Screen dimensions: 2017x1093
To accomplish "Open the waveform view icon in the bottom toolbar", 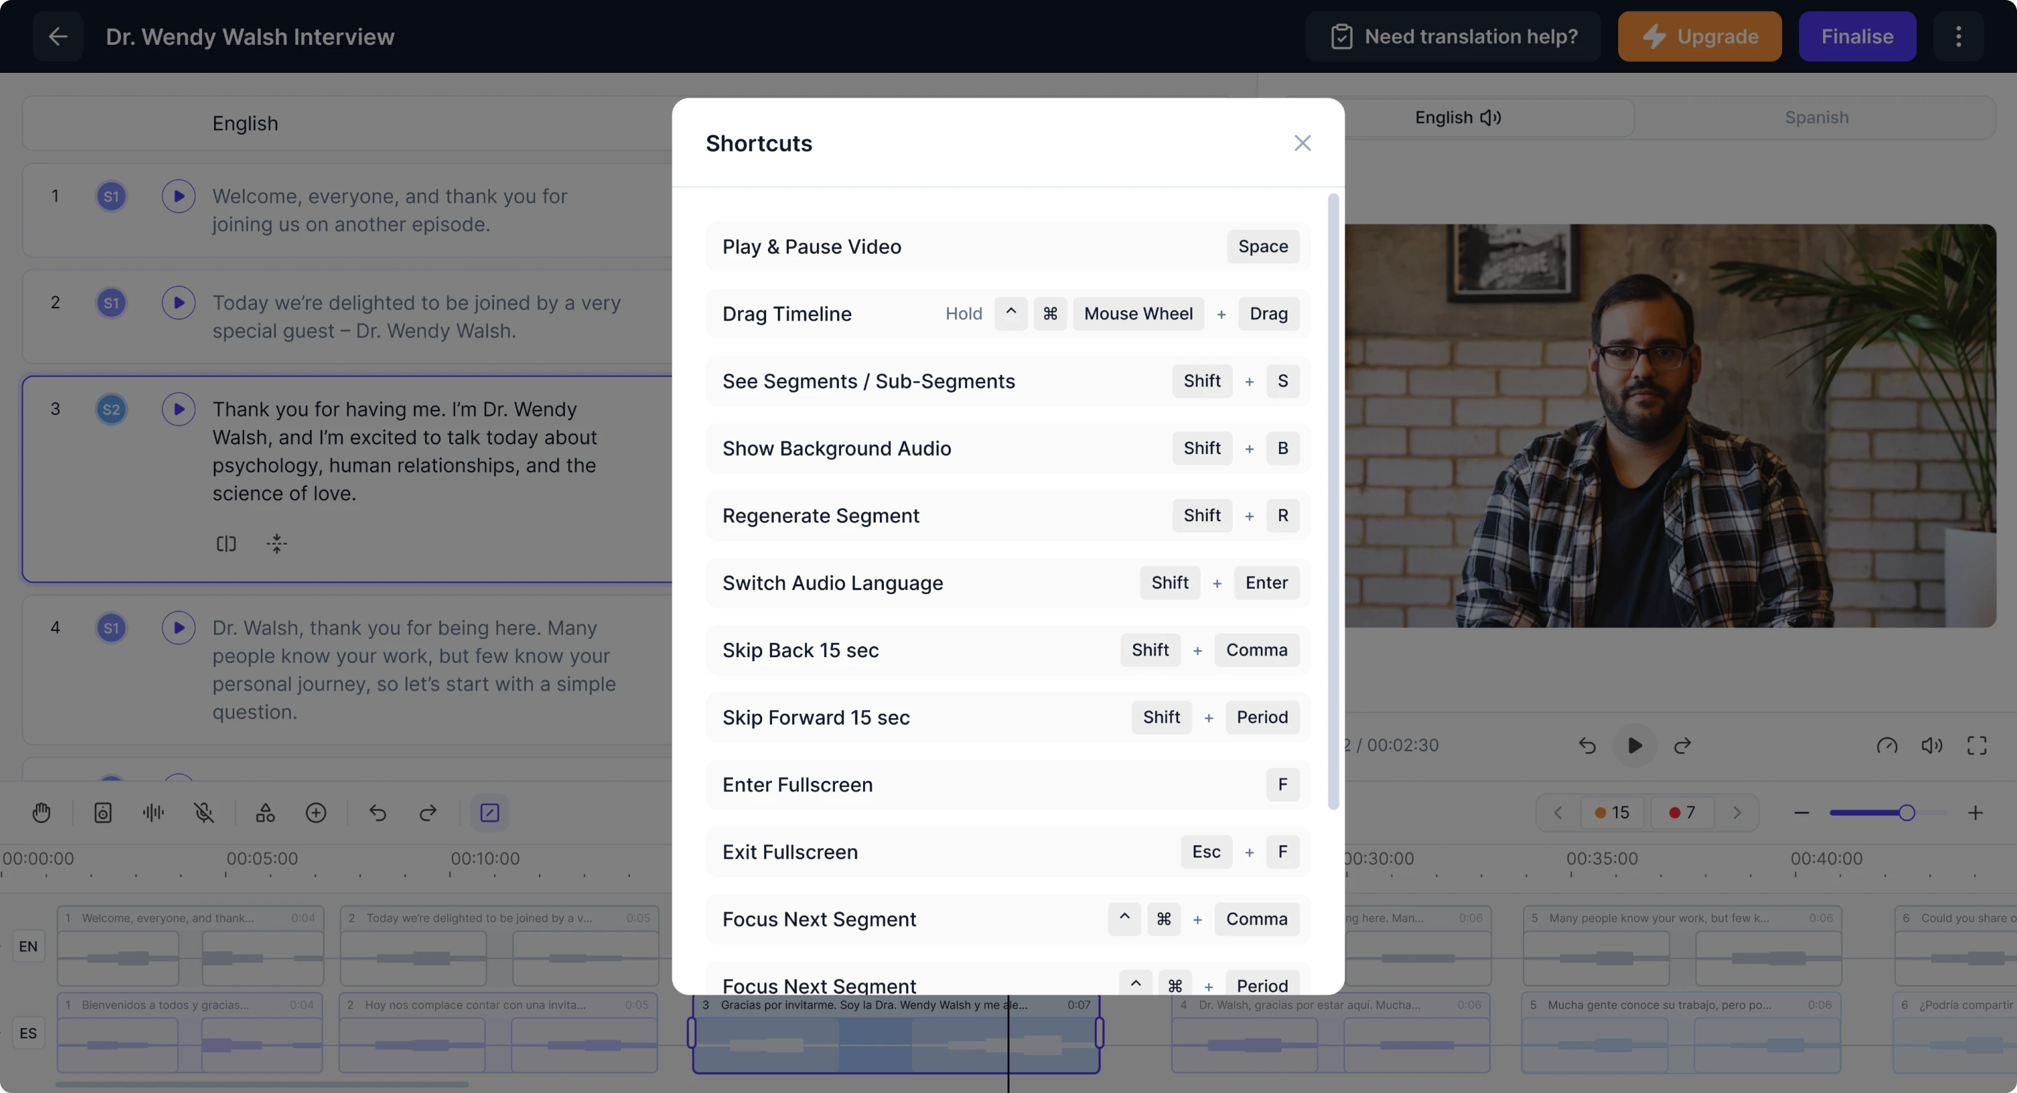I will (x=153, y=813).
